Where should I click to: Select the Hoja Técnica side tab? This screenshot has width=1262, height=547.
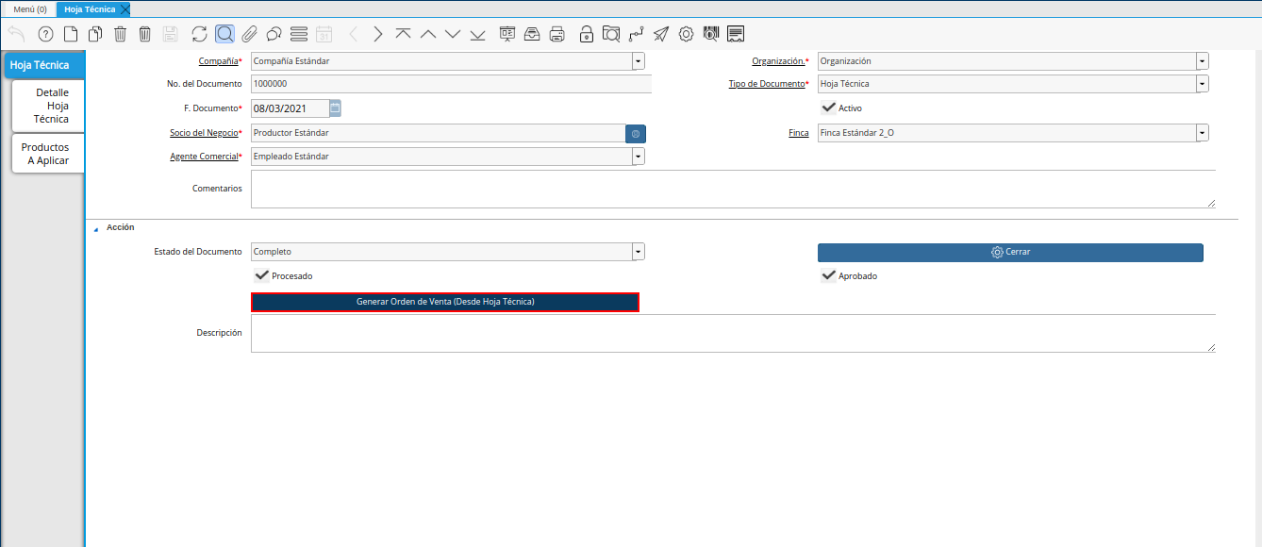pos(43,65)
